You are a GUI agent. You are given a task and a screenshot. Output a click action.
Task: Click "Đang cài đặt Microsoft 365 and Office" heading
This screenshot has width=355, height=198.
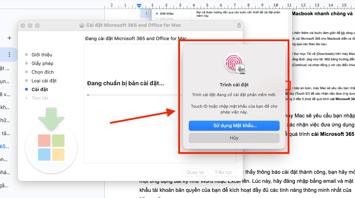(136, 39)
